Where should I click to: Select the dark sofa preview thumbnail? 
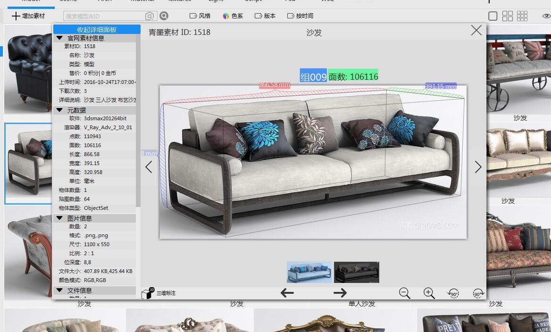[357, 272]
